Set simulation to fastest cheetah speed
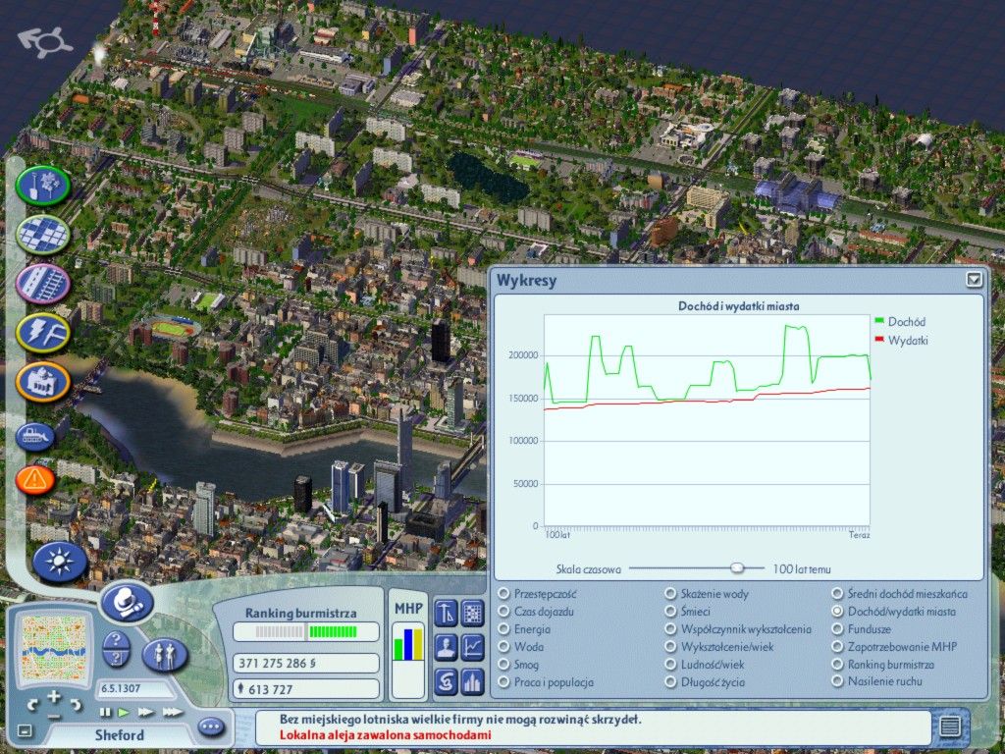The width and height of the screenshot is (1005, 754). click(x=172, y=712)
